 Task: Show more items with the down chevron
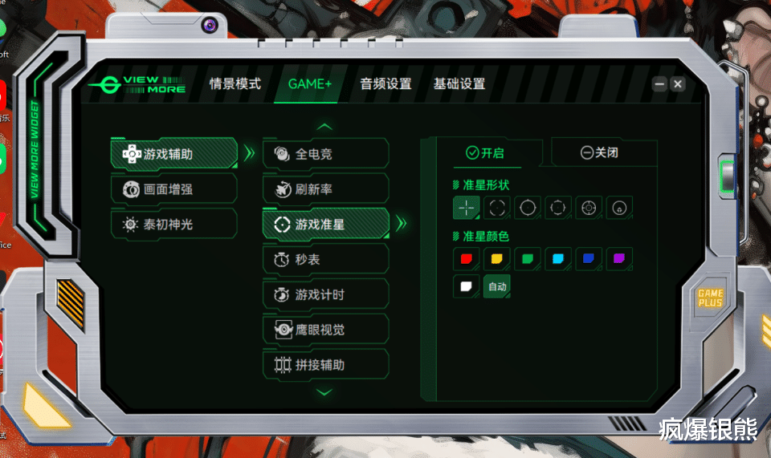click(x=324, y=391)
